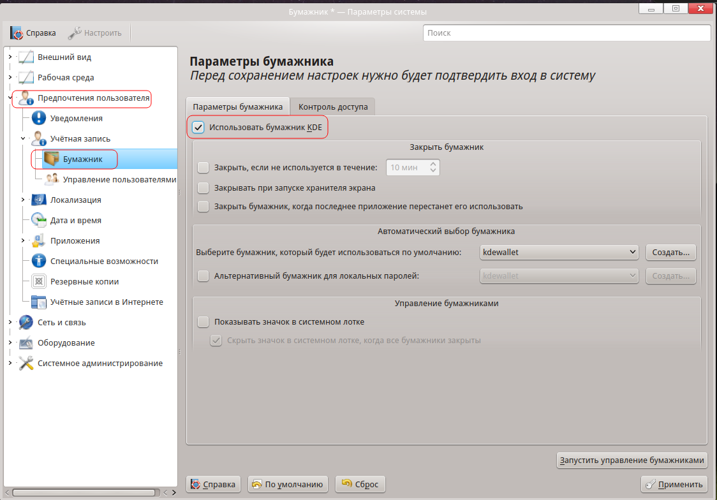
Task: Click the Учётная запись user icon
Action: pos(39,138)
